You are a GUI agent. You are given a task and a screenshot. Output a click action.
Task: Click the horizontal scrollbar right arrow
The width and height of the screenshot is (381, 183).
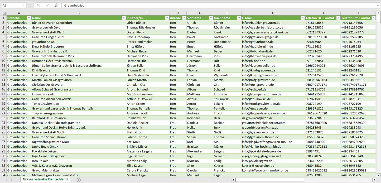(x=374, y=180)
